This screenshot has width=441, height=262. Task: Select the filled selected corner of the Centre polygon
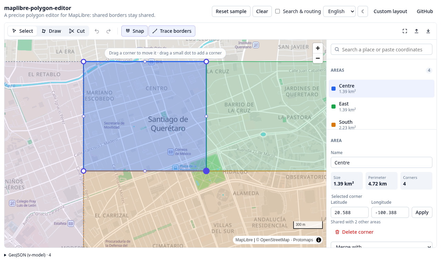[206, 171]
